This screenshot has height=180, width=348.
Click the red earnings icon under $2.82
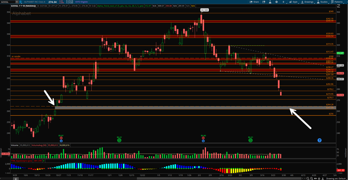pyautogui.click(x=203, y=138)
